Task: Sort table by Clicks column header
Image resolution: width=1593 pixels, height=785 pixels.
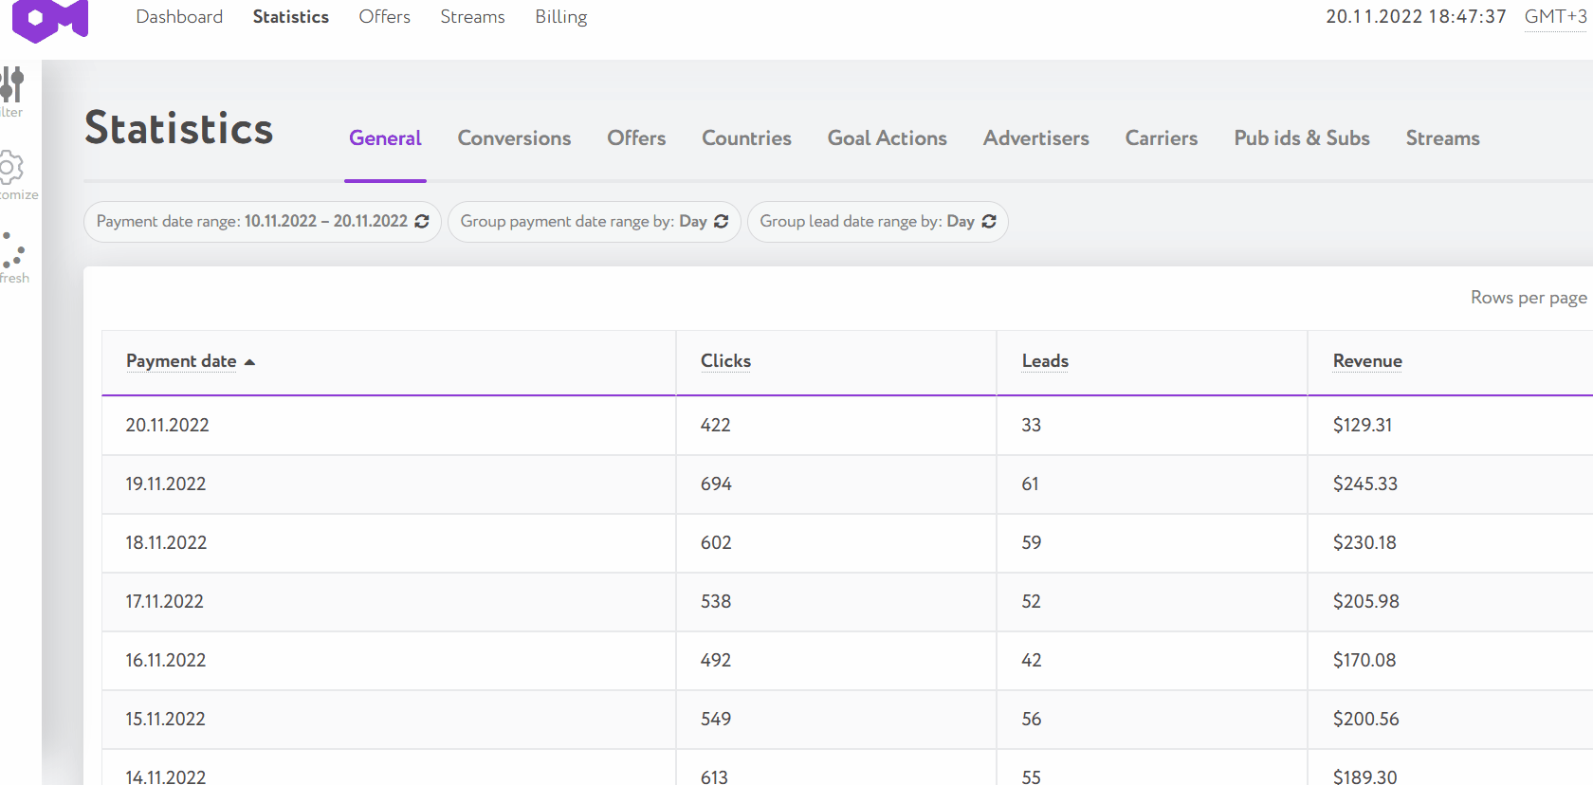Action: pos(725,361)
